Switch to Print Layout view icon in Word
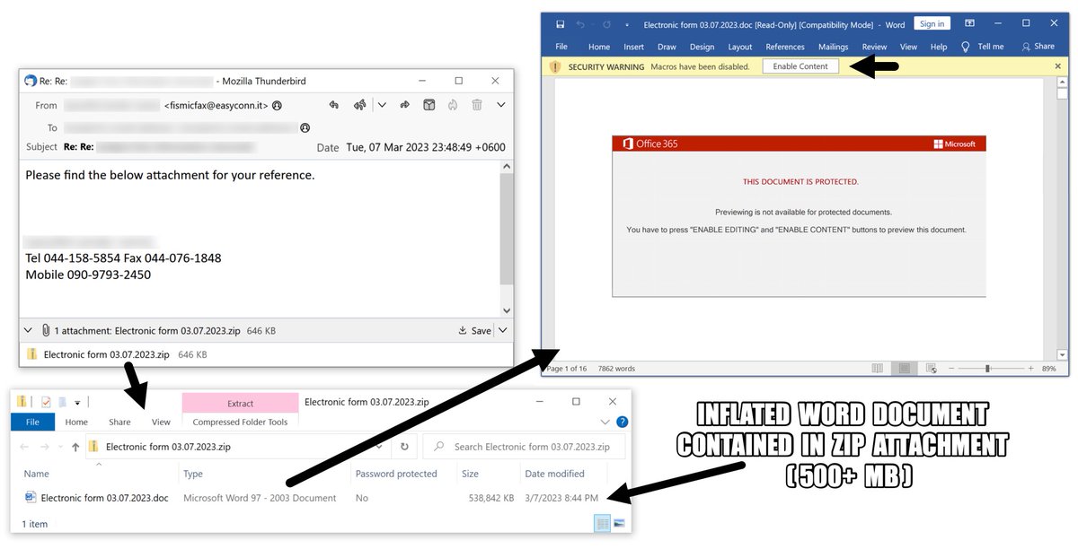The width and height of the screenshot is (1078, 549). click(x=905, y=369)
